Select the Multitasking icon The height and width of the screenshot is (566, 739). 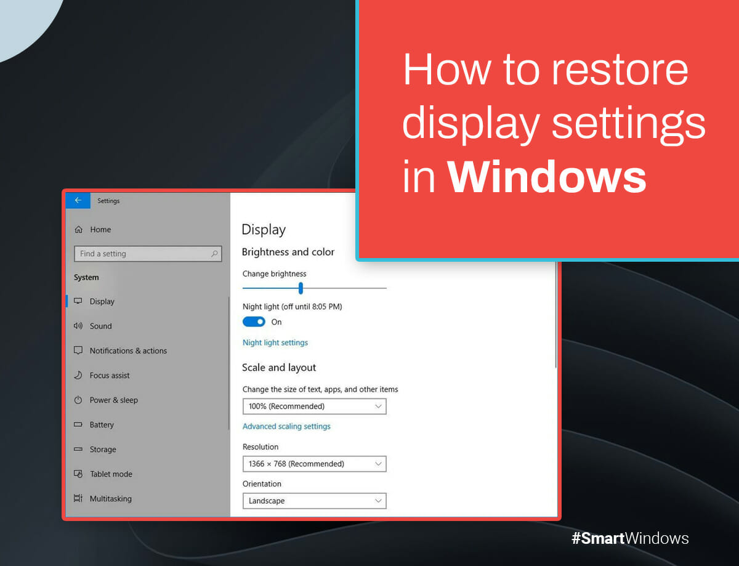point(79,498)
